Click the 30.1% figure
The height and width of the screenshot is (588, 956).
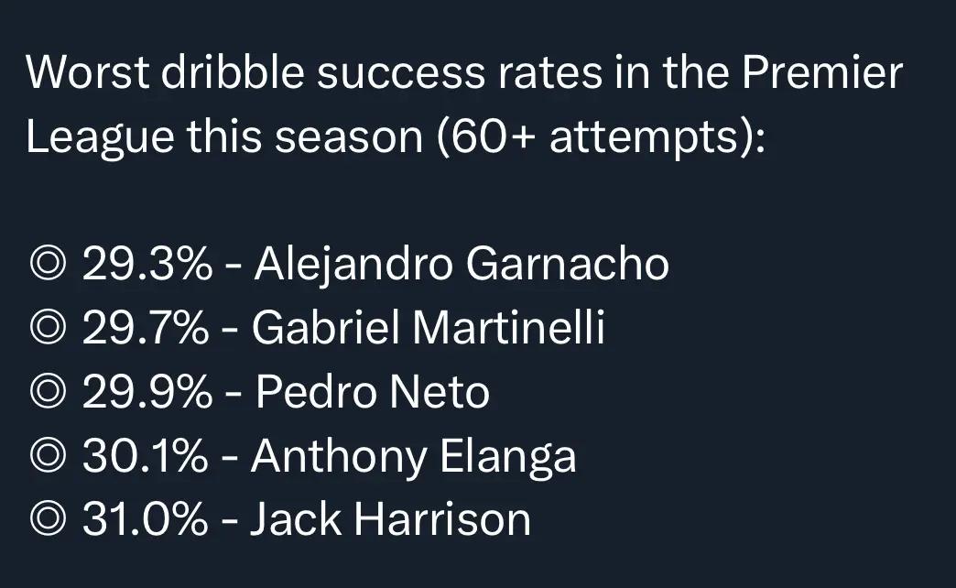pyautogui.click(x=145, y=455)
